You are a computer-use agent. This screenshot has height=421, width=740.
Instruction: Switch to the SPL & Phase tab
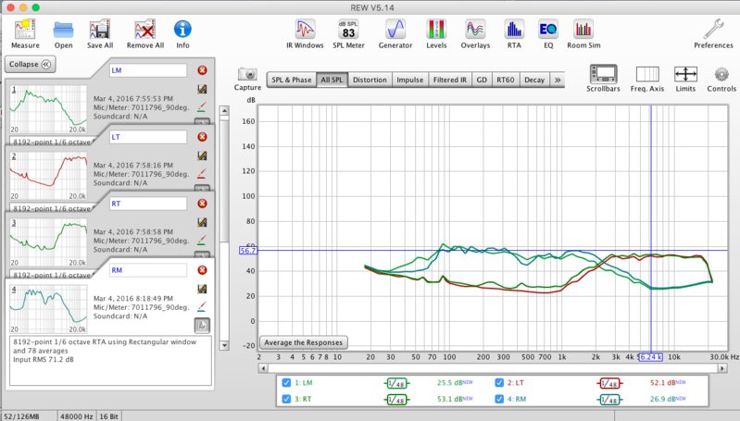[291, 80]
